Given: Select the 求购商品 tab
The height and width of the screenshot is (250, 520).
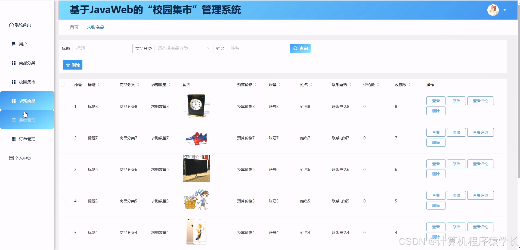Looking at the screenshot, I should pos(95,27).
